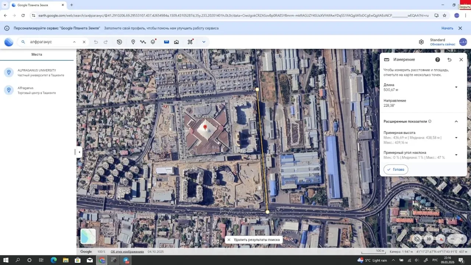Select the Add placemark pin tool

tap(133, 42)
